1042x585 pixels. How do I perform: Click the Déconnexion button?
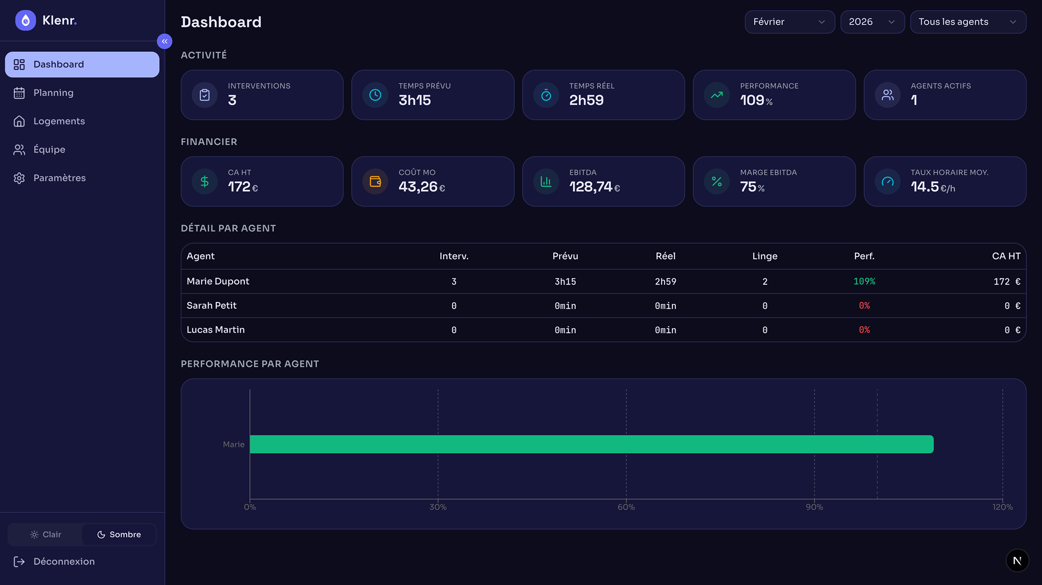coord(64,561)
